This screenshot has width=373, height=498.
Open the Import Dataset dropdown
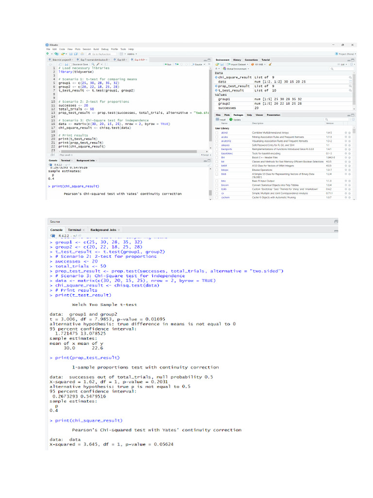point(237,64)
